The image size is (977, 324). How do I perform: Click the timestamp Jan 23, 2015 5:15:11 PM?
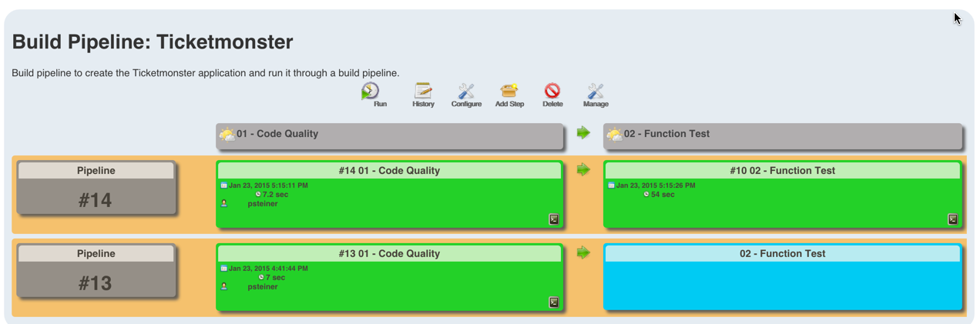point(268,185)
